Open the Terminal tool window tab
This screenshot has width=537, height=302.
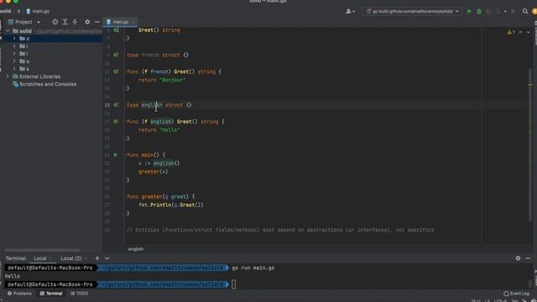tap(51, 294)
